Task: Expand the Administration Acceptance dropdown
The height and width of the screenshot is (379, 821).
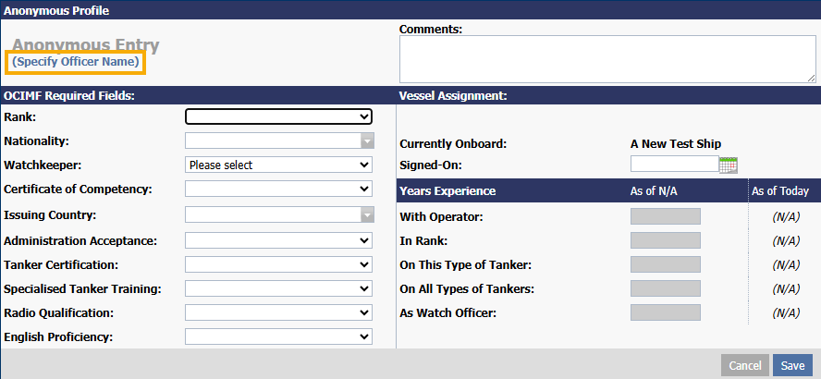Action: (x=278, y=240)
